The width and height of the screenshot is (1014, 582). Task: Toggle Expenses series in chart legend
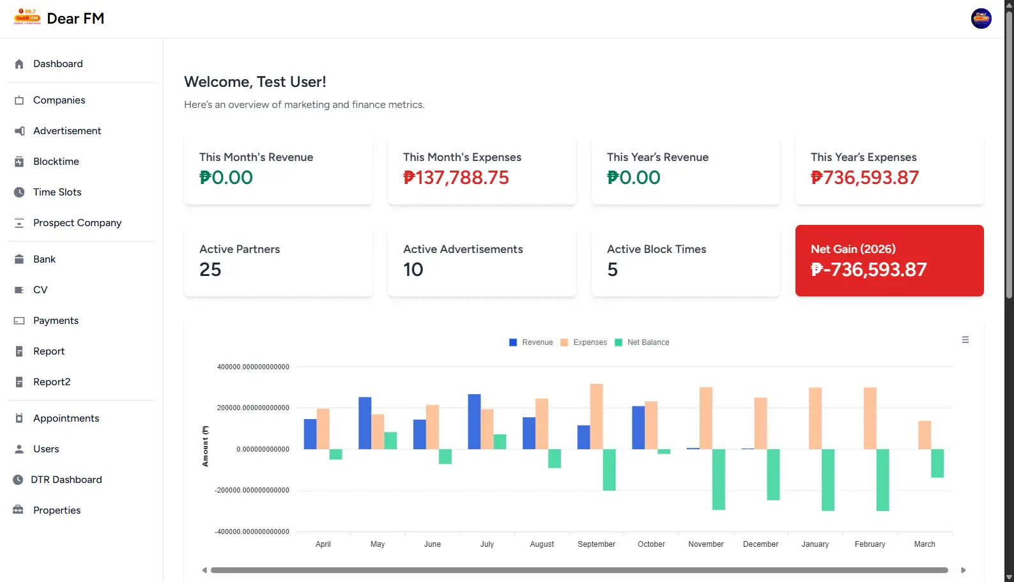583,342
